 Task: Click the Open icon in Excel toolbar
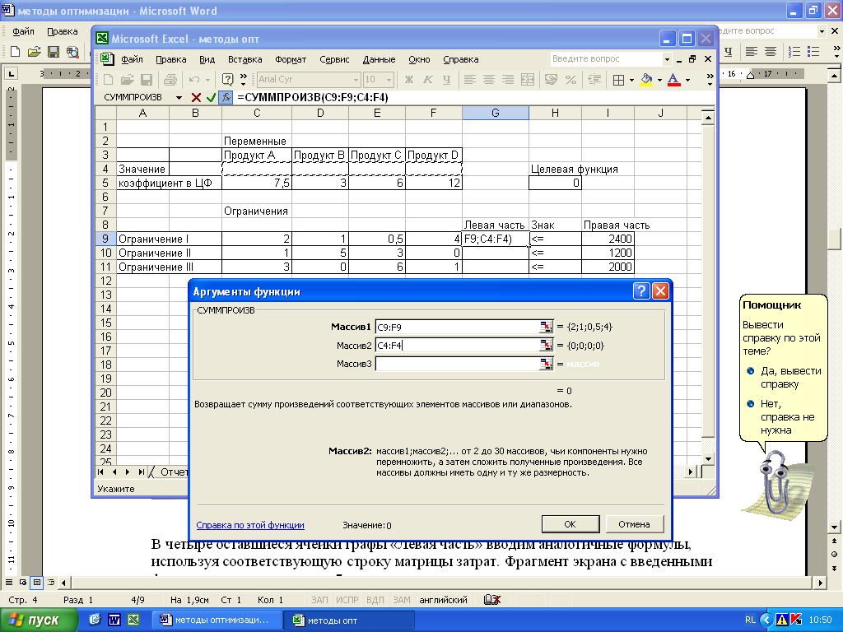click(127, 80)
